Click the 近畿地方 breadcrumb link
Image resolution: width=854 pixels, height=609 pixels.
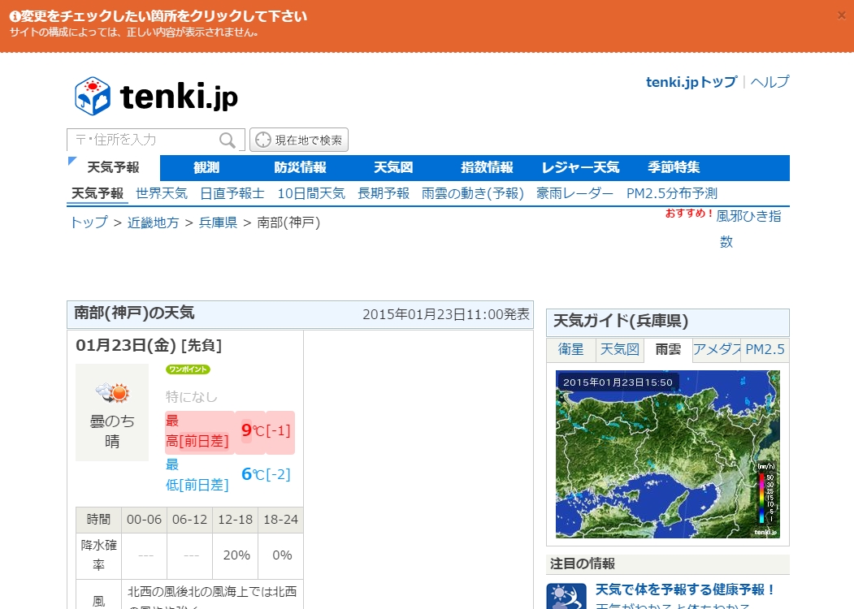click(153, 222)
